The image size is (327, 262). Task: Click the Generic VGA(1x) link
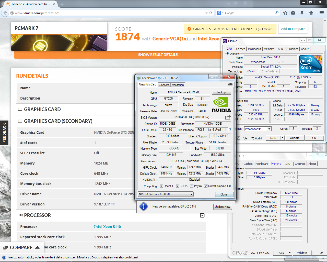(x=170, y=39)
